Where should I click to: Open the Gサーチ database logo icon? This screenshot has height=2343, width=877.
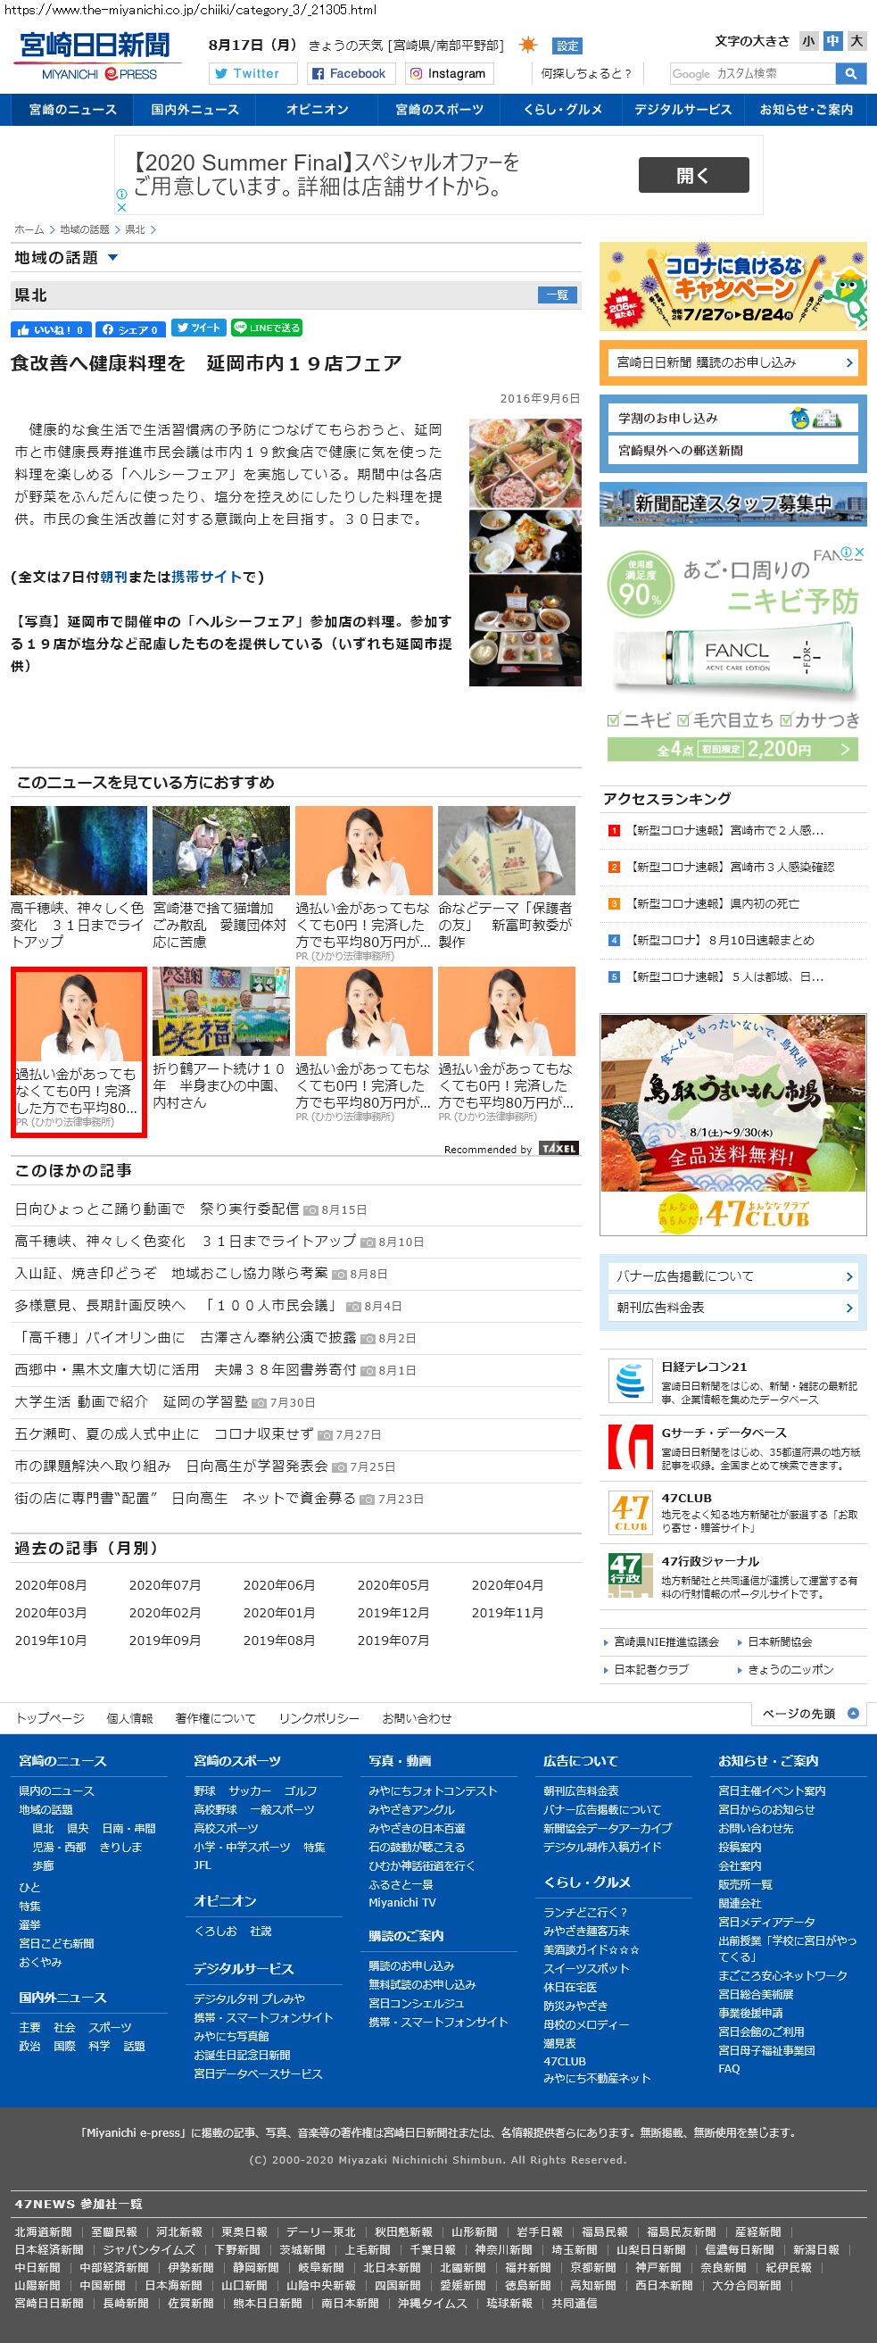tap(630, 1448)
